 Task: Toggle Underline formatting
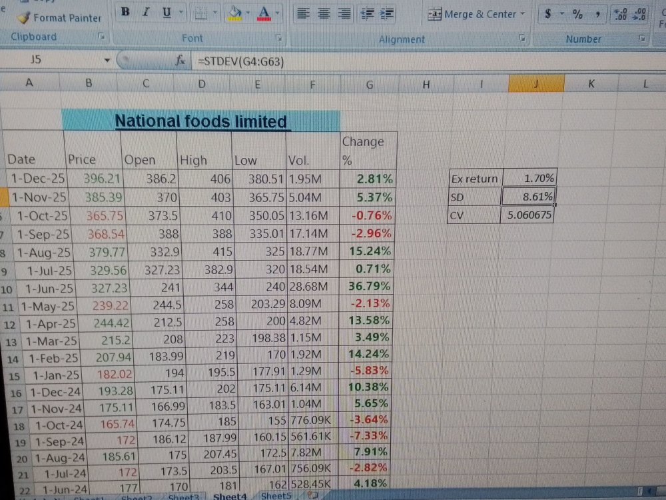pos(166,13)
